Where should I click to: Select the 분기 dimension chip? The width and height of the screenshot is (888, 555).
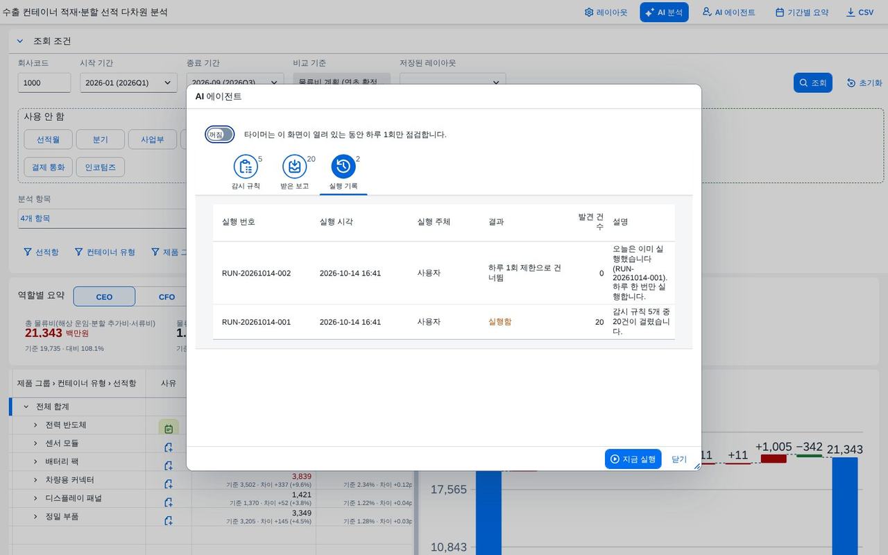point(101,139)
